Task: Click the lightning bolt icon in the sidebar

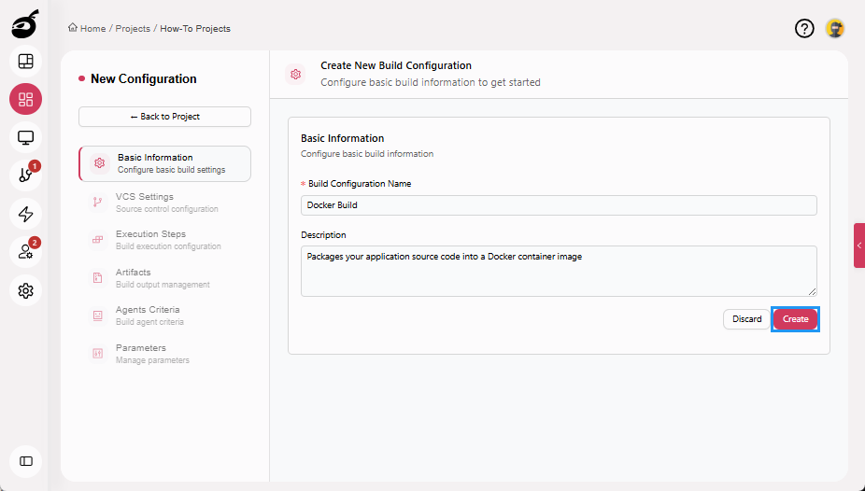Action: [25, 214]
